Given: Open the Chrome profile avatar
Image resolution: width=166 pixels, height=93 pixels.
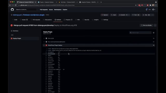Looking at the screenshot, I should point(153,5).
